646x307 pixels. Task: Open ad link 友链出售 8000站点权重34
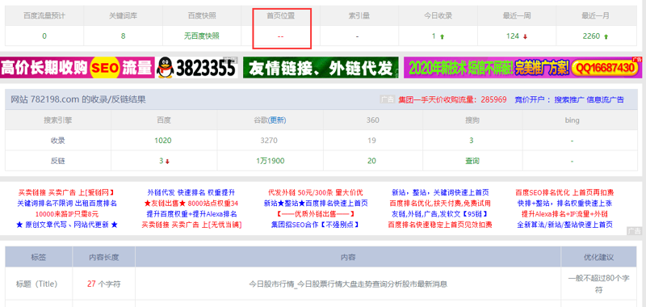[x=191, y=203]
